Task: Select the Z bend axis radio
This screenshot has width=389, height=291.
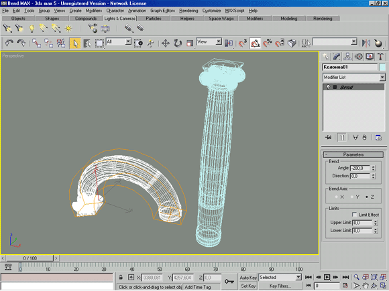Action: tap(367, 197)
